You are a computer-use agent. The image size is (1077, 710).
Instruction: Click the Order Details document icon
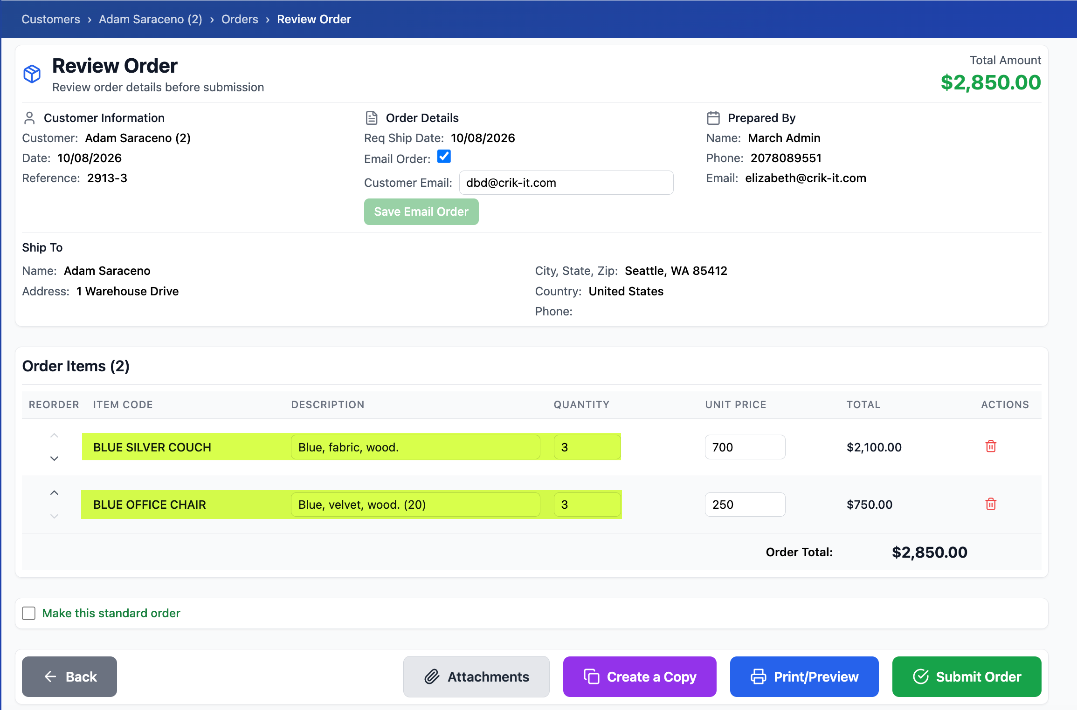[372, 118]
